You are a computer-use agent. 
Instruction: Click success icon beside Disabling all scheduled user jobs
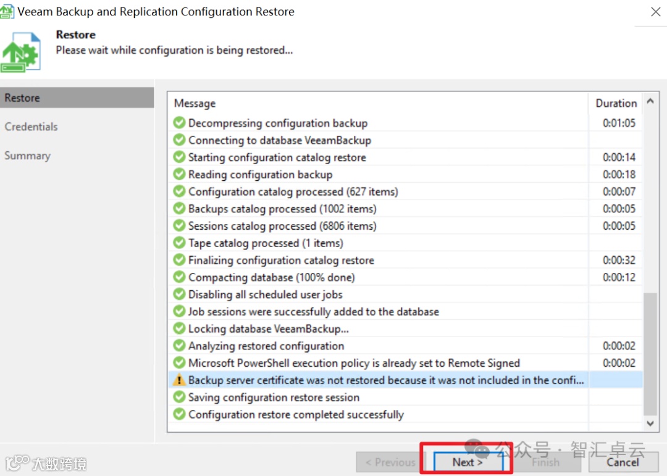pos(179,294)
